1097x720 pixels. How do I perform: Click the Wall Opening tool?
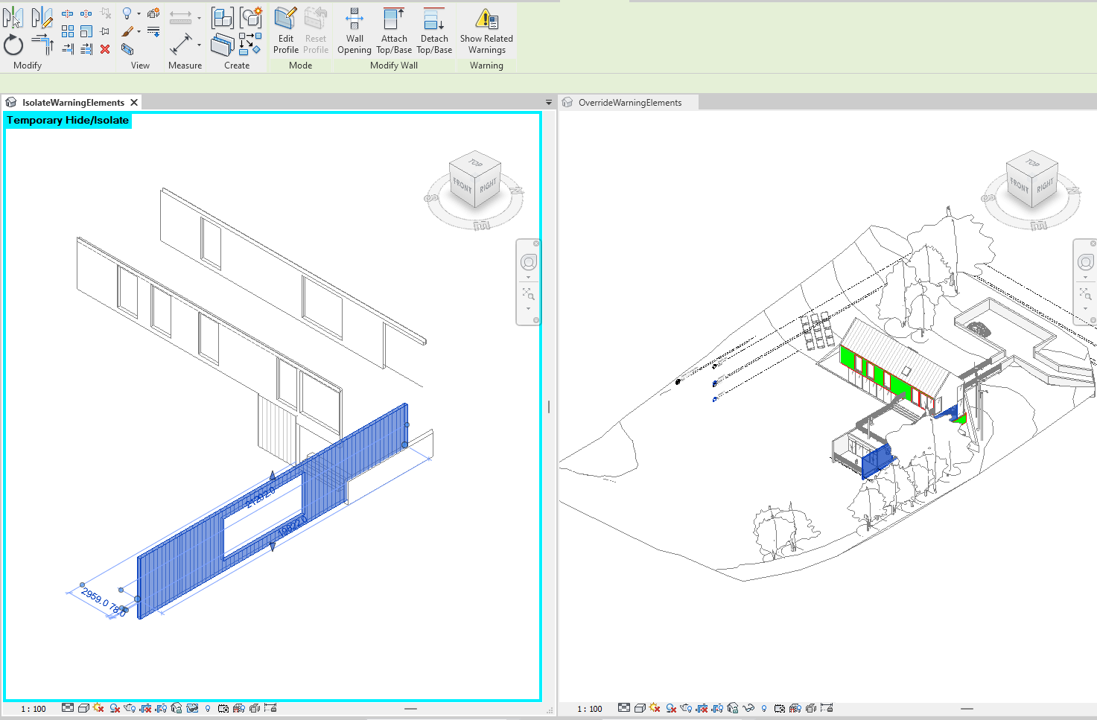click(x=354, y=31)
